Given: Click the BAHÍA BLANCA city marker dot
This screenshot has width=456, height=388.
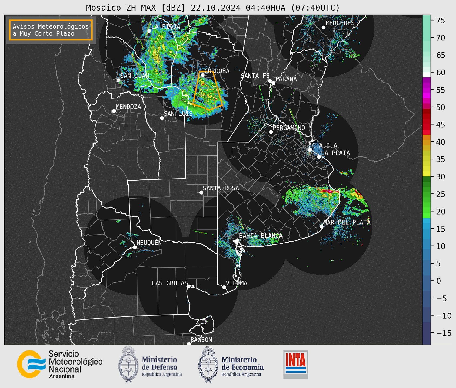Looking at the screenshot, I should click(237, 240).
